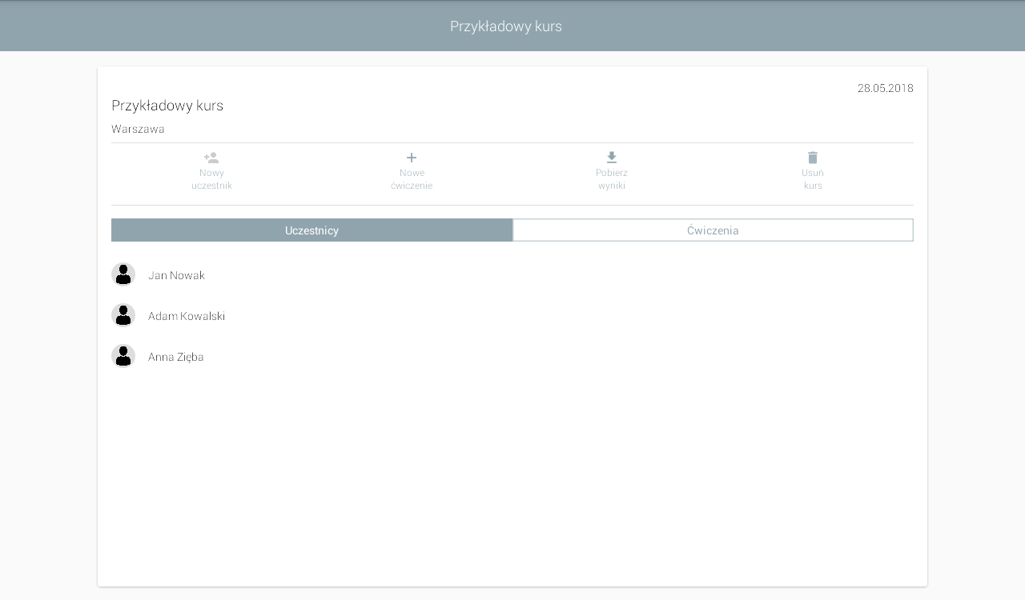Click the 'Pobierz wyniki' label

[x=612, y=179]
